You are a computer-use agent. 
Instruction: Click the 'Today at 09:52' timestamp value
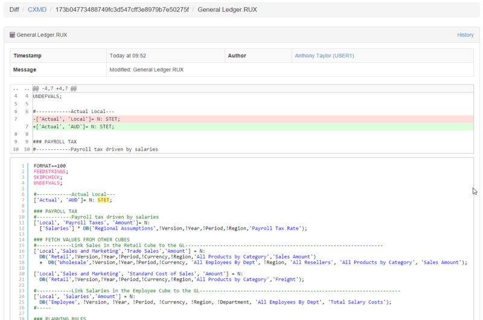tap(127, 56)
